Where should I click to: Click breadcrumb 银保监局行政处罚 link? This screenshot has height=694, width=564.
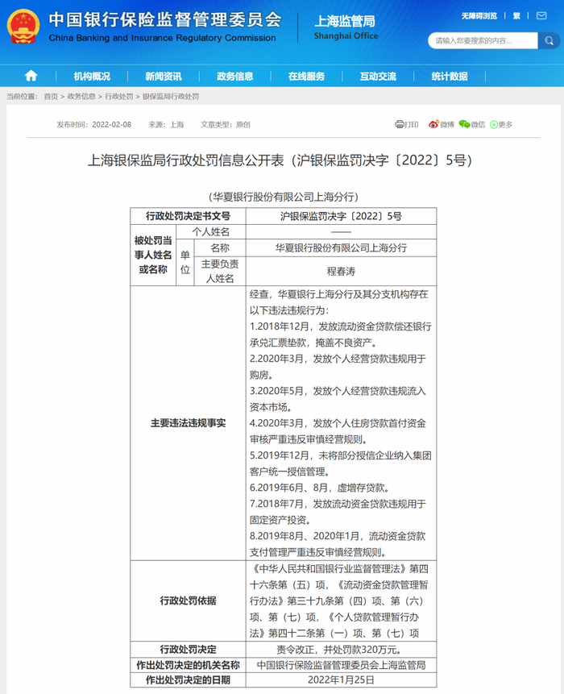tap(171, 97)
